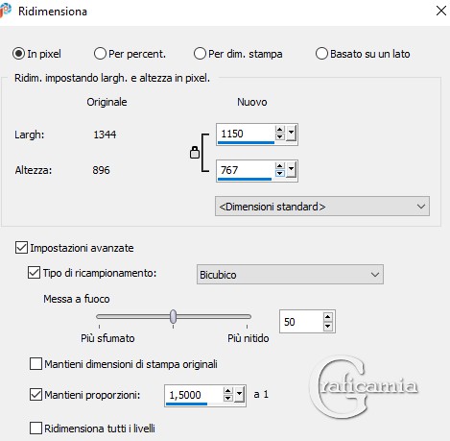Close the Ridimensiona dialog

[x=441, y=11]
